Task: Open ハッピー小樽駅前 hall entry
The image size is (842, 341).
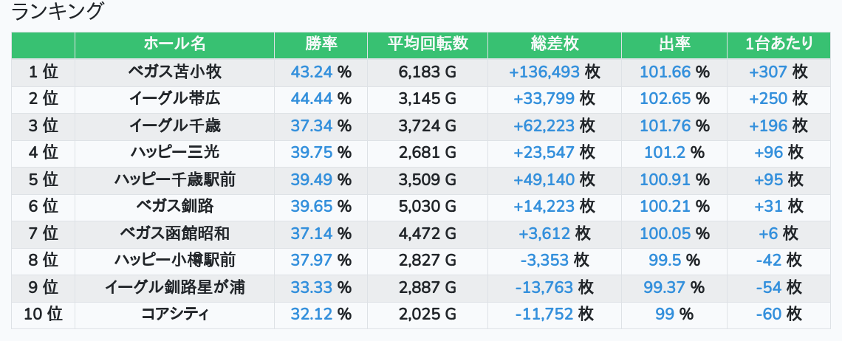Action: point(174,260)
